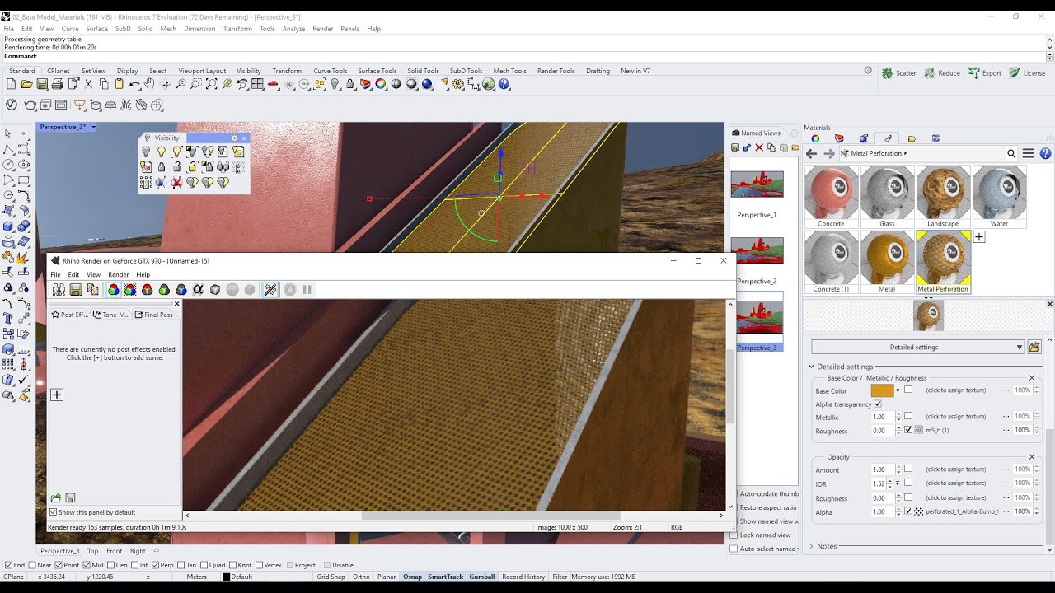Select the Glass material thumbnail
This screenshot has height=593, width=1055.
887,196
